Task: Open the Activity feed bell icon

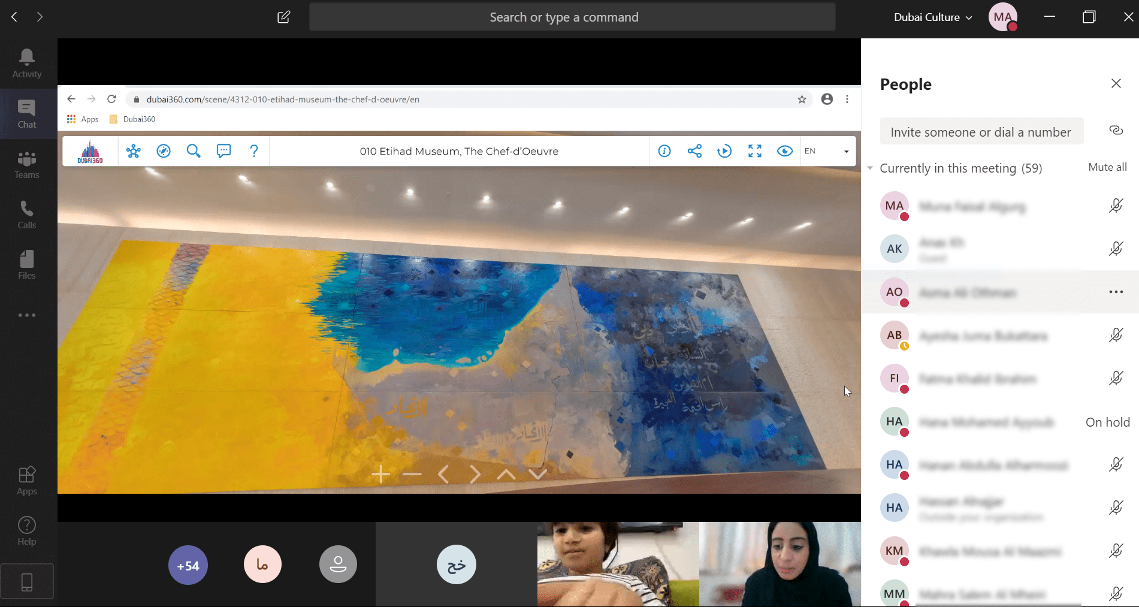Action: (x=27, y=63)
